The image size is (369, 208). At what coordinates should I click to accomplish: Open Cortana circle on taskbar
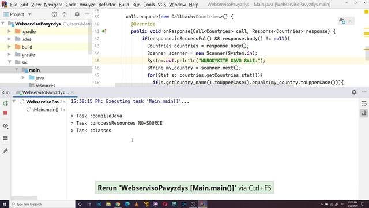click(x=80, y=204)
